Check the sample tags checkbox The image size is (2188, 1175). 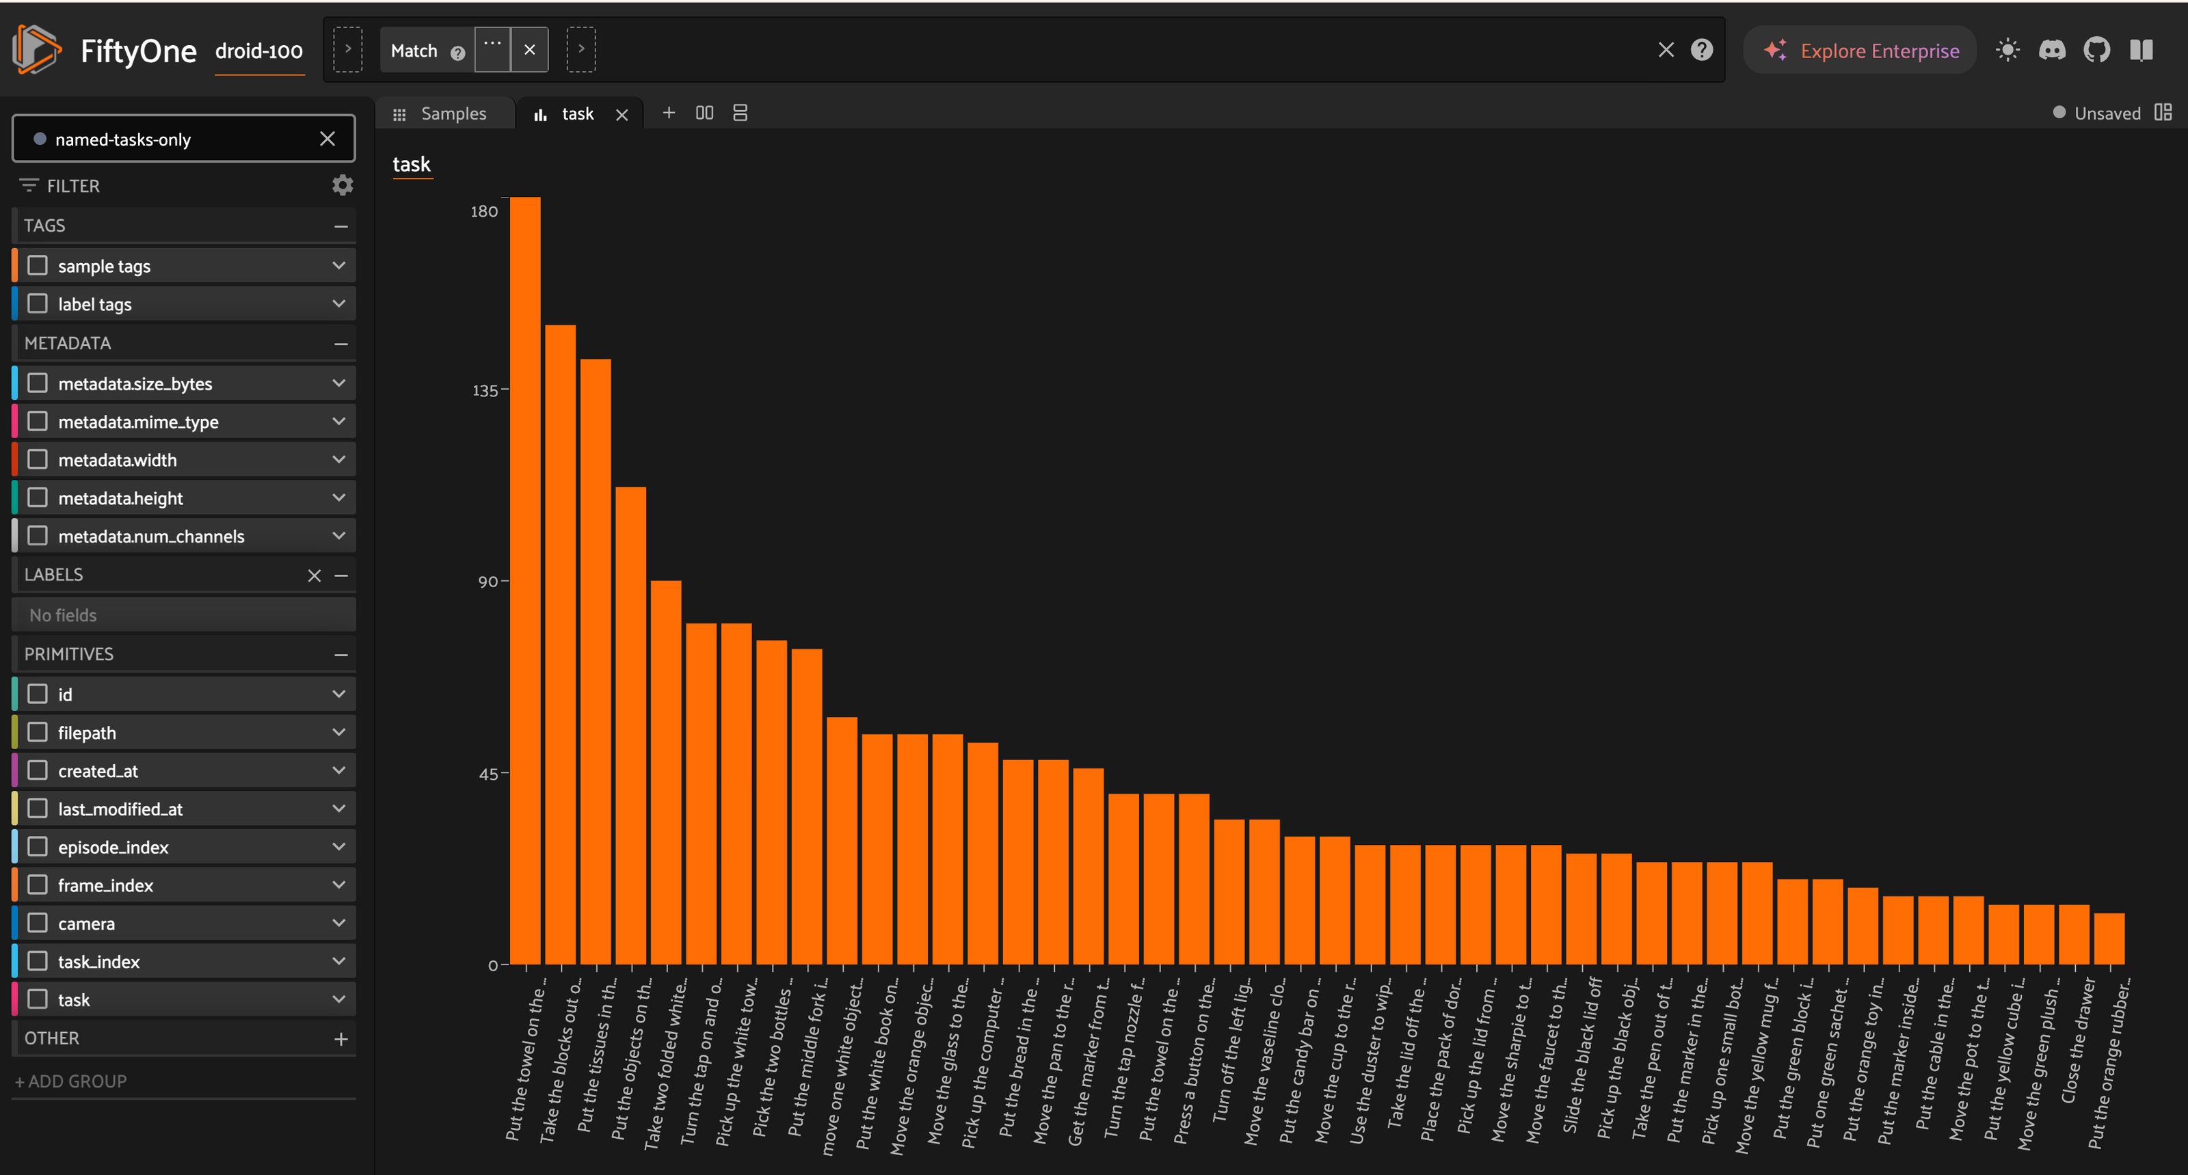38,266
